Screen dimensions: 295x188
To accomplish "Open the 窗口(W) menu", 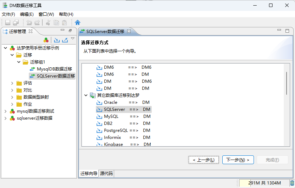I will click(x=46, y=14).
